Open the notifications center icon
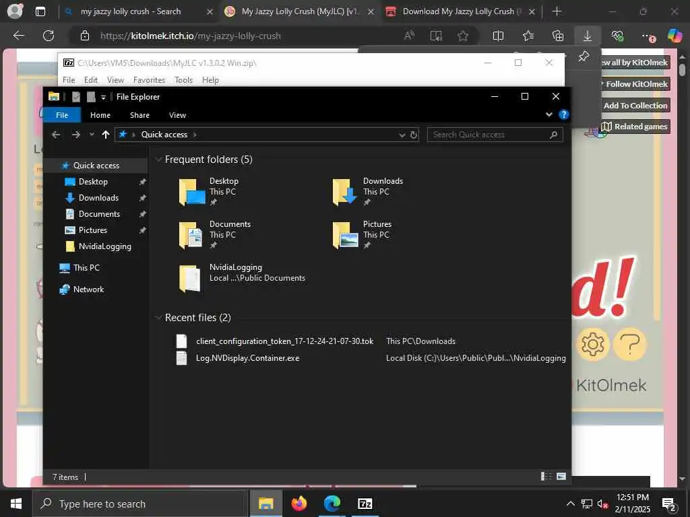Screen dimensions: 690x517 [x=669, y=504]
